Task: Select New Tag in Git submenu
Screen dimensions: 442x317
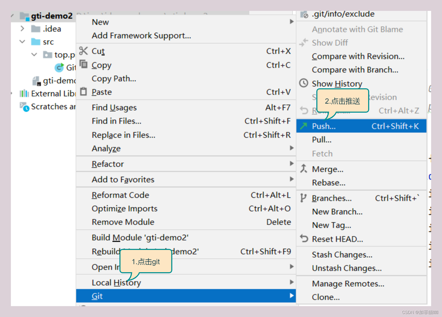Action: [361, 225]
